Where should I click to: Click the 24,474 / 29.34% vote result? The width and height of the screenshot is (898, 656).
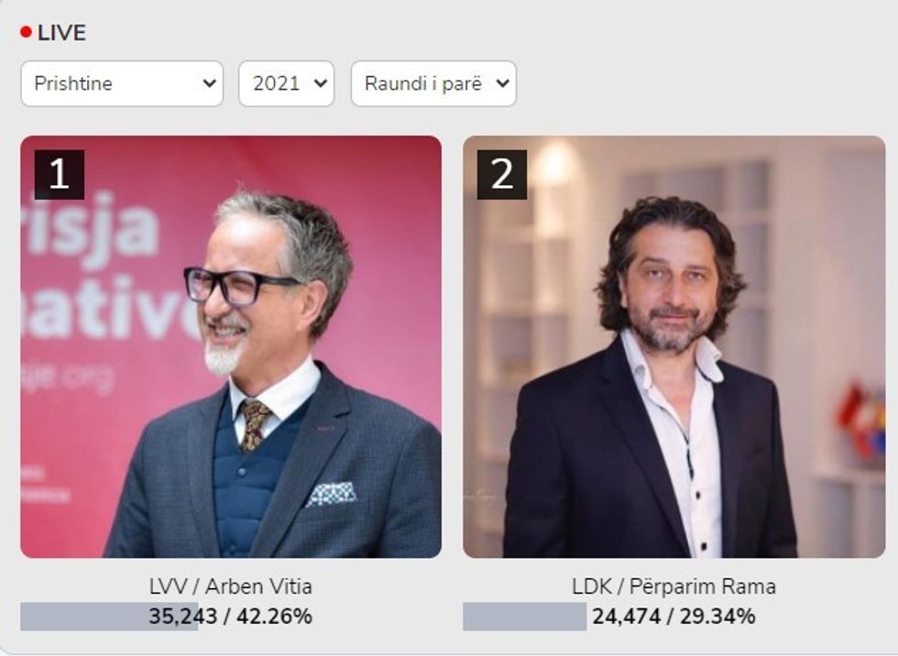(x=674, y=617)
